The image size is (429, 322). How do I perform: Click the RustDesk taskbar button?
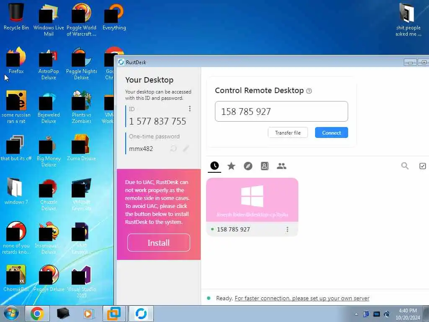141,314
